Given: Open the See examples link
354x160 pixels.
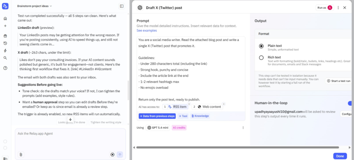Looking at the screenshot, I should pos(147,31).
